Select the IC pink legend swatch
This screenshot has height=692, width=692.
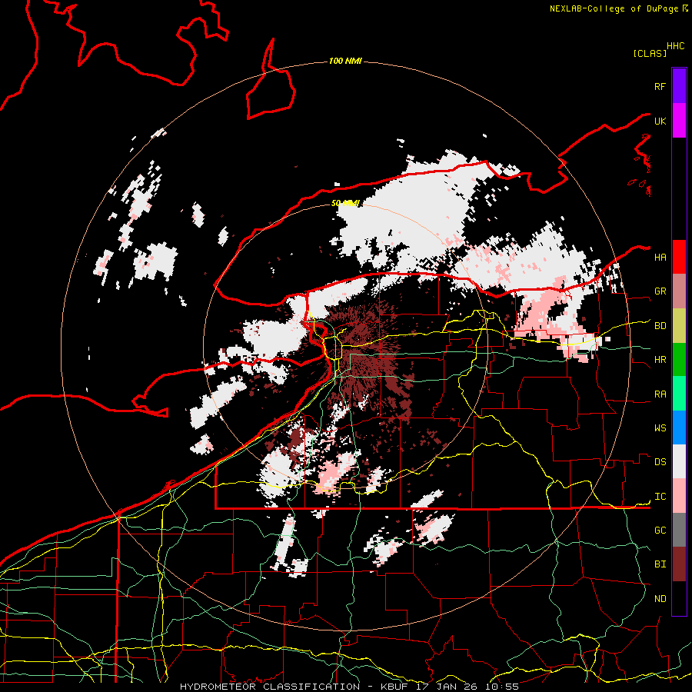tap(679, 496)
